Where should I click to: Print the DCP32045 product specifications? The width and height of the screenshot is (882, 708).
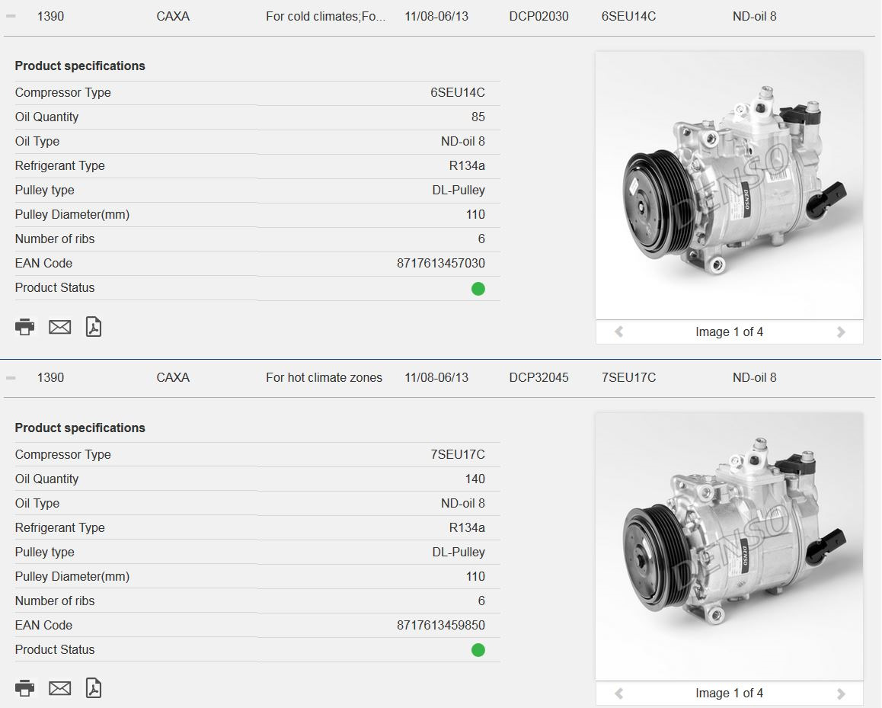click(x=24, y=687)
